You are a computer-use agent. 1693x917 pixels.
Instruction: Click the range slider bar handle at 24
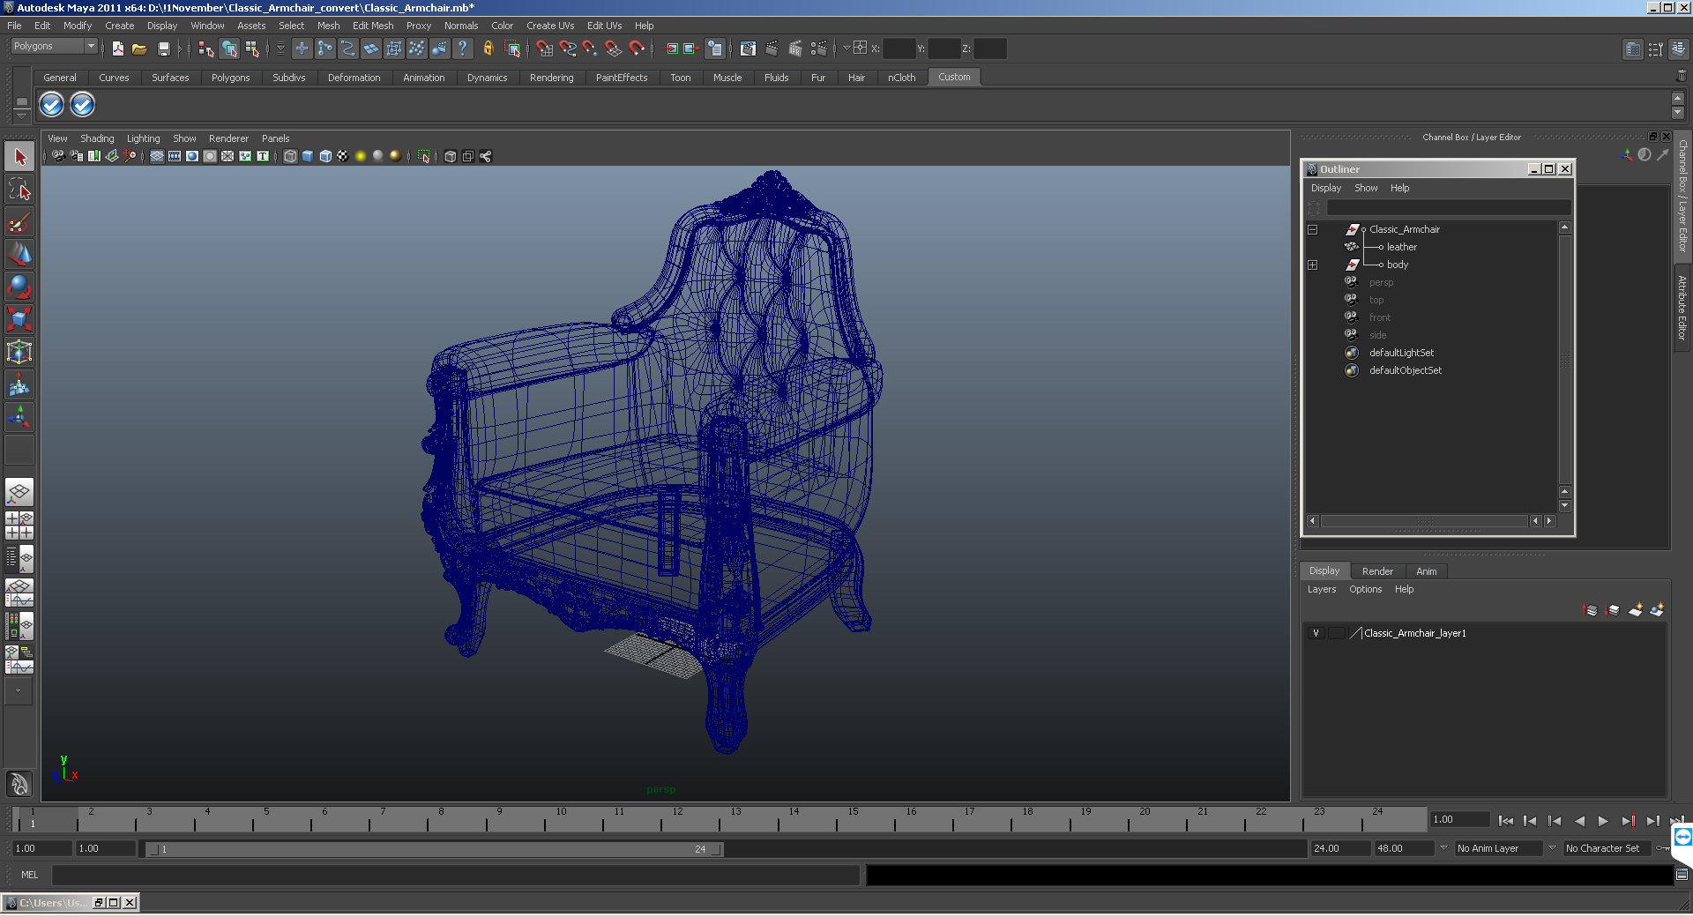pyautogui.click(x=717, y=849)
